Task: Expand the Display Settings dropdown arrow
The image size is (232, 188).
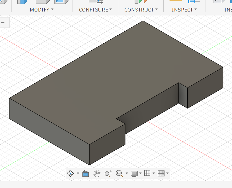Action: pyautogui.click(x=140, y=173)
